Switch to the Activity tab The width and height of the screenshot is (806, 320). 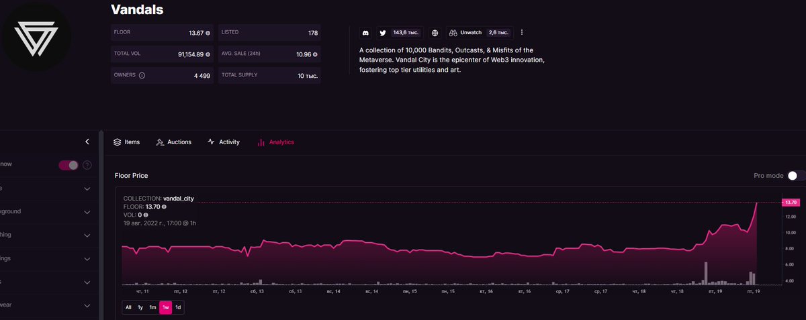(224, 142)
